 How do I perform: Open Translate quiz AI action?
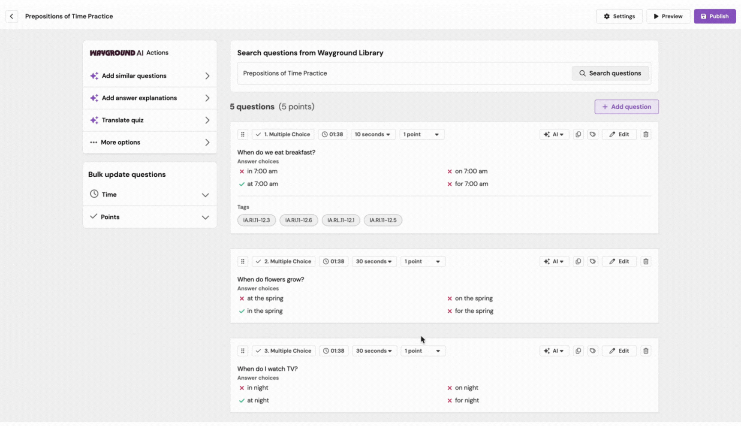tap(150, 120)
